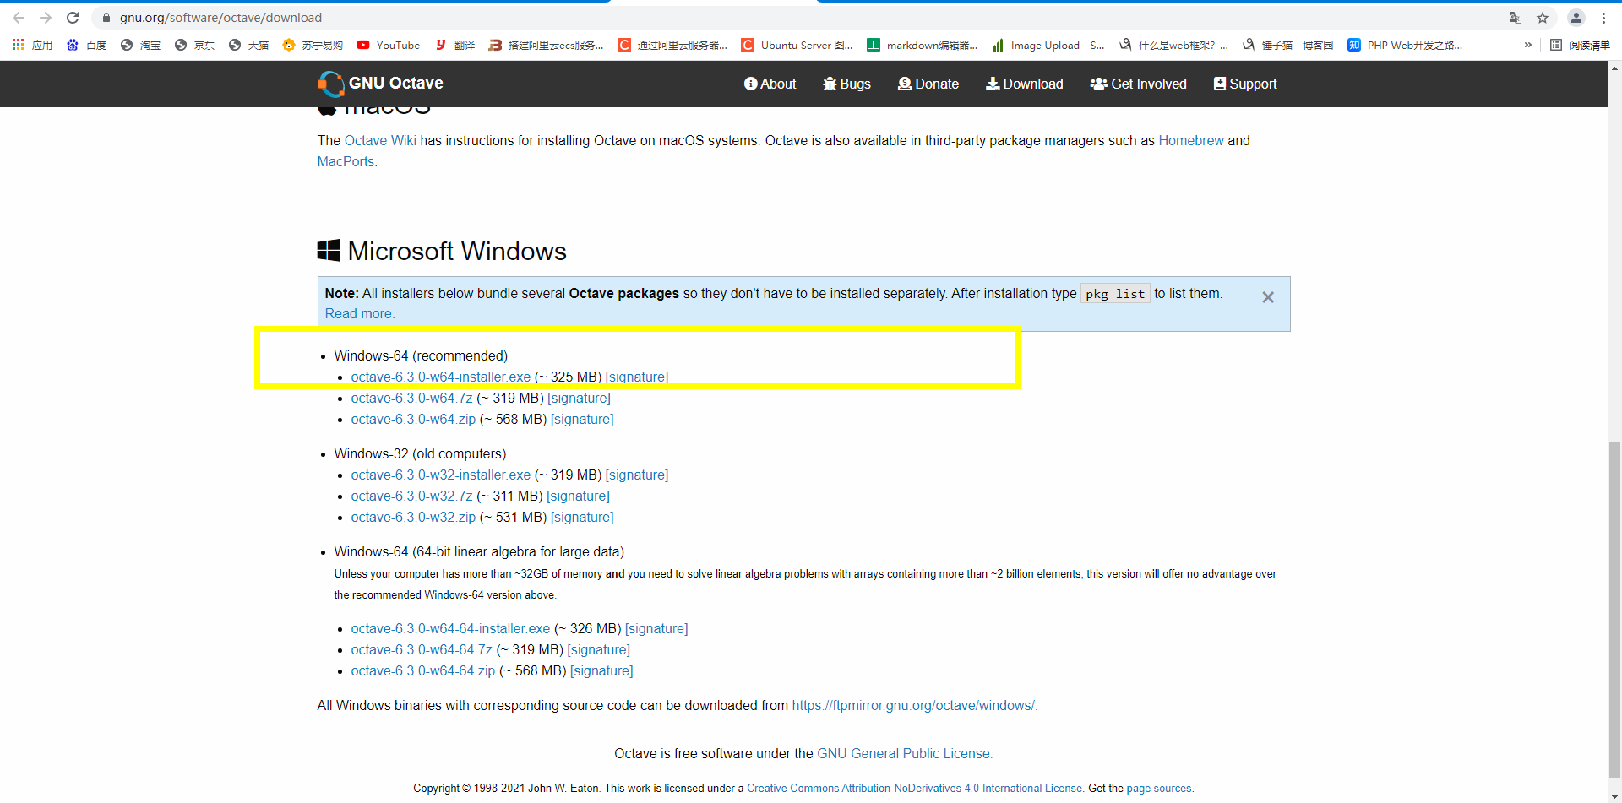Download octave-6.3.0-w64-64-installer.exe
The image size is (1622, 803).
(x=450, y=628)
